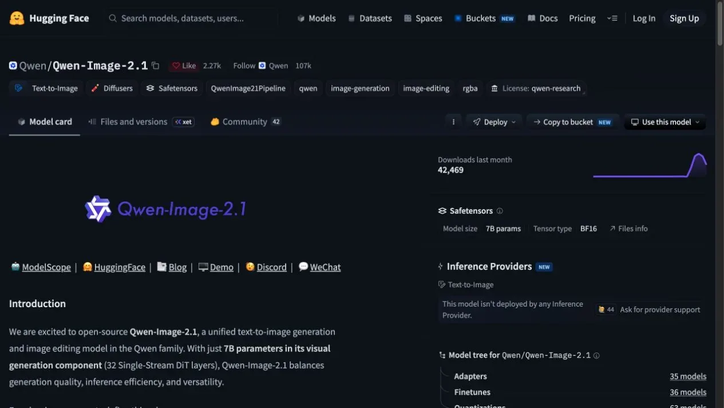The image size is (724, 408).
Task: Click the xet badge on Files tab
Action: click(x=184, y=121)
